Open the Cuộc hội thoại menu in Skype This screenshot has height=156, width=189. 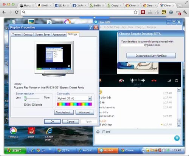pos(112,27)
